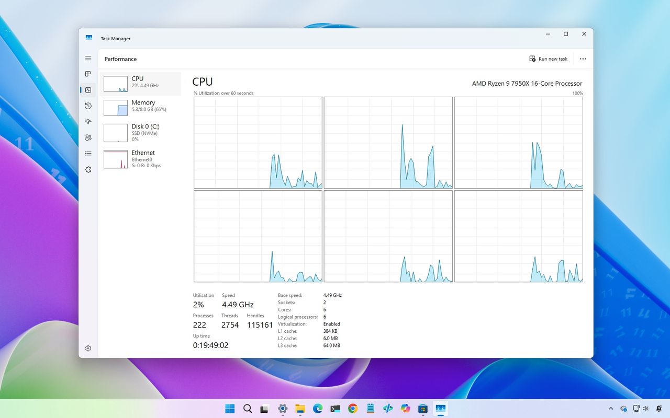The height and width of the screenshot is (418, 670).
Task: Open Task View from taskbar
Action: [265, 409]
